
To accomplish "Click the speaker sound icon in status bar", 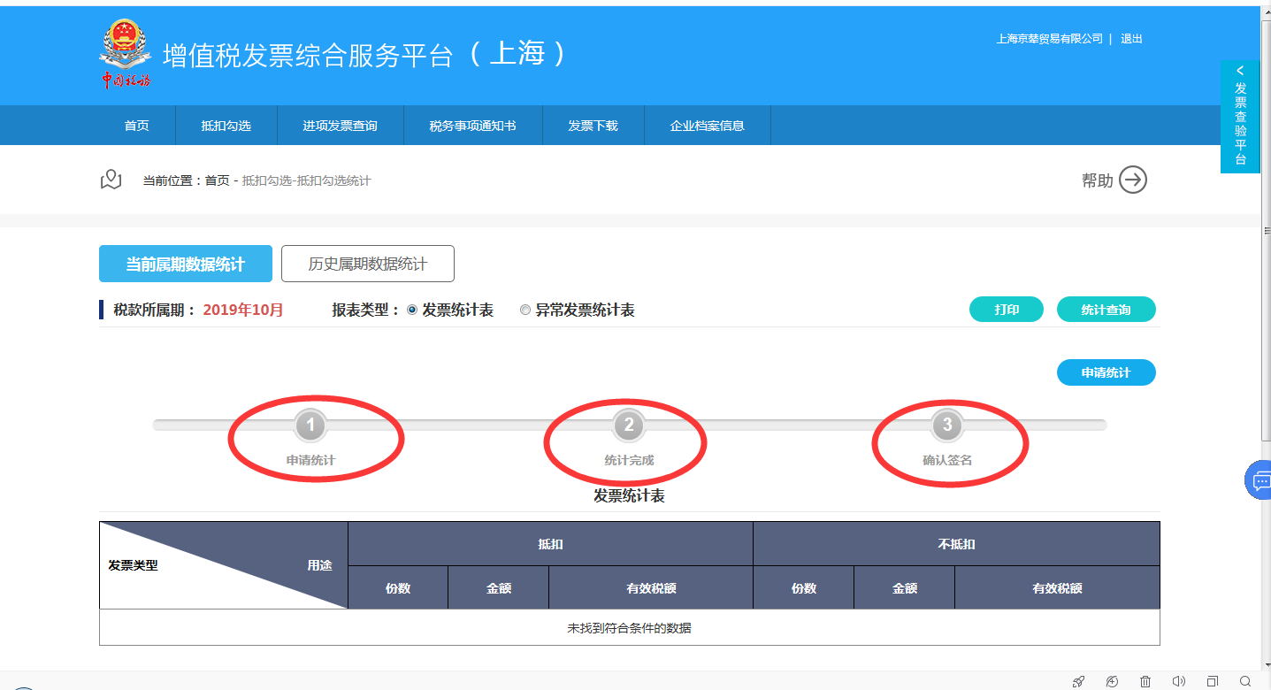I will tap(1178, 681).
